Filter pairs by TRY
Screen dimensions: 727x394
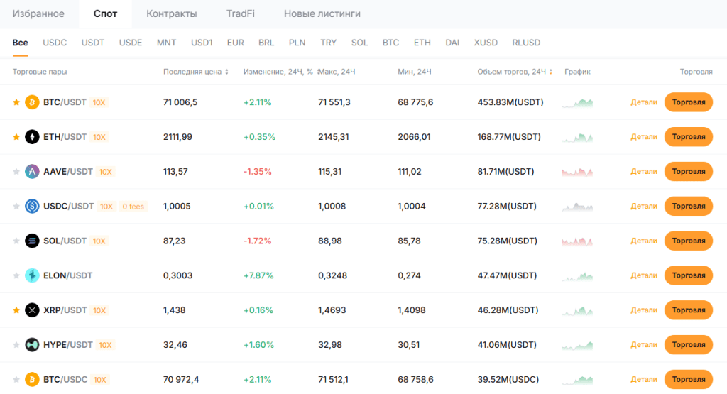(328, 43)
